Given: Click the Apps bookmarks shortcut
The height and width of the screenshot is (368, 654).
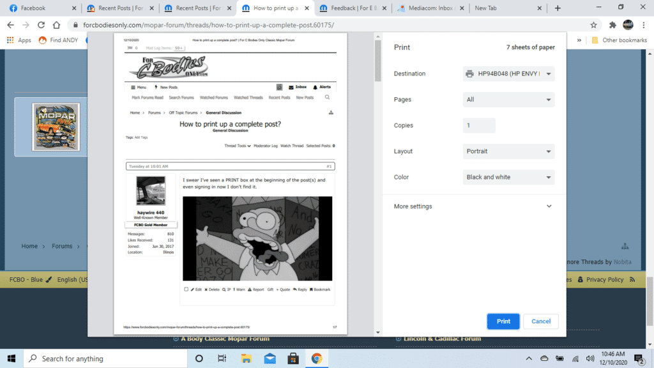Looking at the screenshot, I should point(19,40).
